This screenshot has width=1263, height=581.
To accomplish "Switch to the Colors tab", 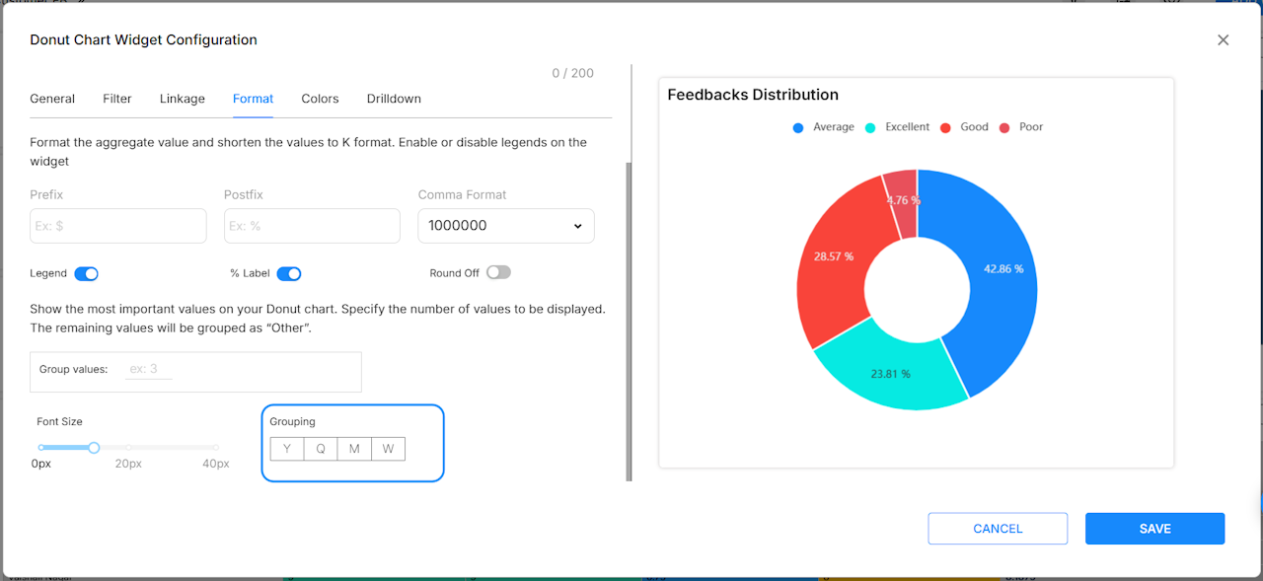I will pos(320,99).
